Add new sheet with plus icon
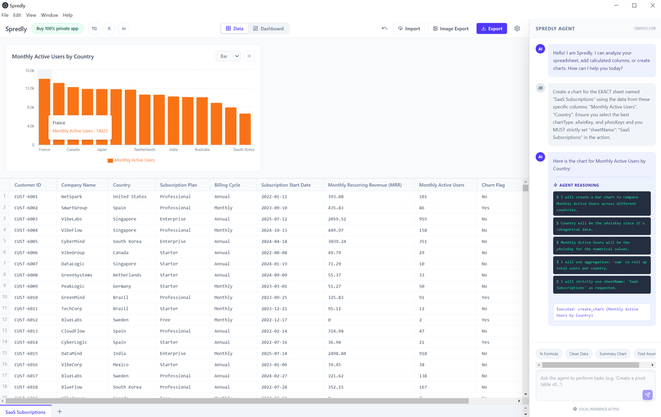661x417 pixels. click(x=59, y=411)
